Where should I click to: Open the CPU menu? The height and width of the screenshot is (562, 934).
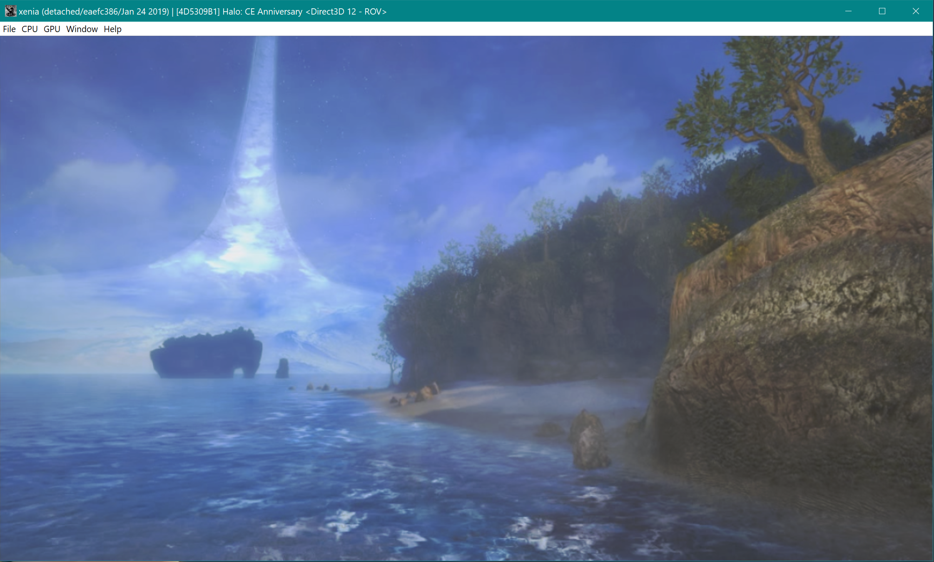(30, 29)
